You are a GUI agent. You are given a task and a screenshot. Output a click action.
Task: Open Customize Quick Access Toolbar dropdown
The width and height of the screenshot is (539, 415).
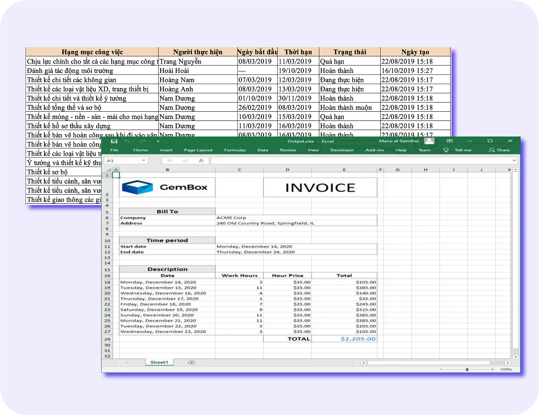[x=158, y=142]
